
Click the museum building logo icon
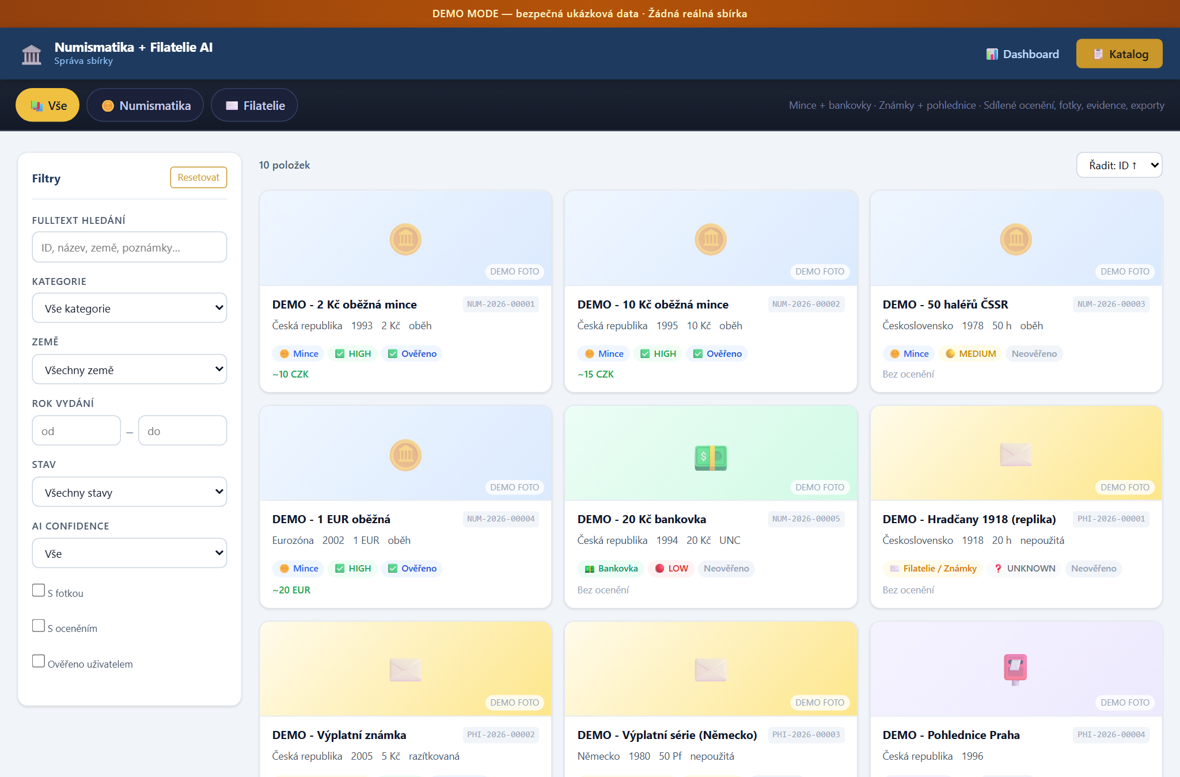(31, 55)
